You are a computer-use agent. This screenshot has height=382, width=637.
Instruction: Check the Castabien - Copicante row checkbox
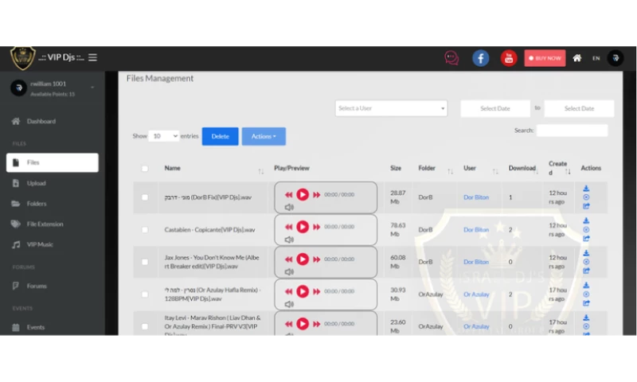(145, 230)
